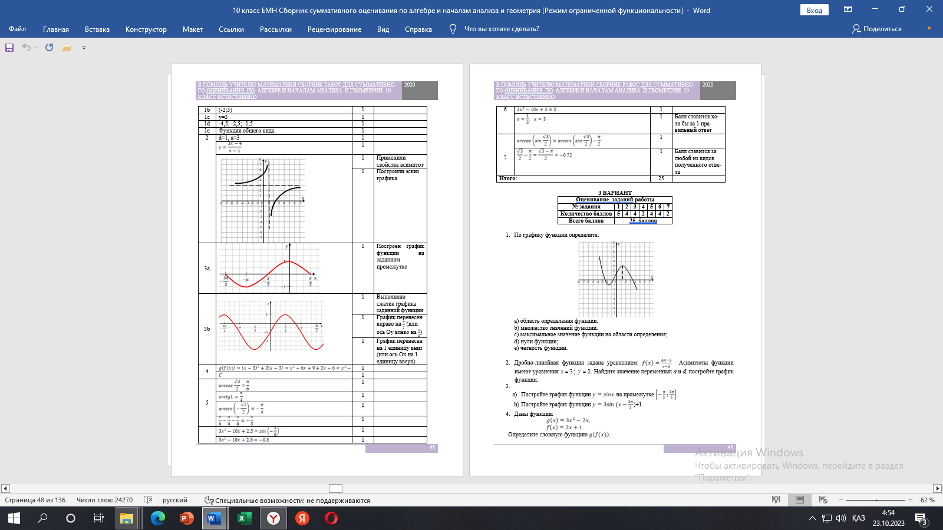943x530 pixels.
Task: Open the Файл tab
Action: tap(17, 29)
